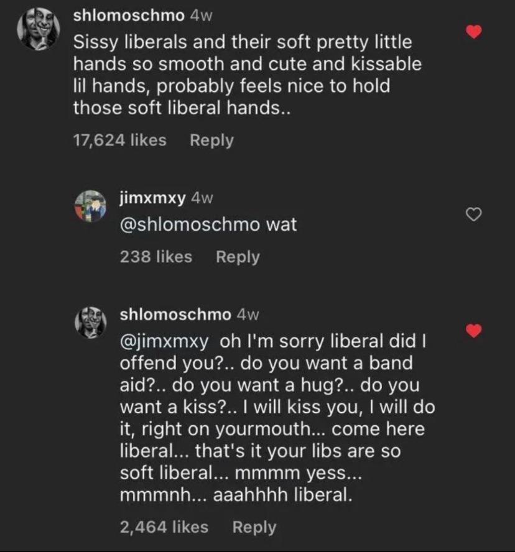This screenshot has height=552, width=515.
Task: Follow the @shlomoschmo mention in jimxmxy's comment
Action: 190,224
